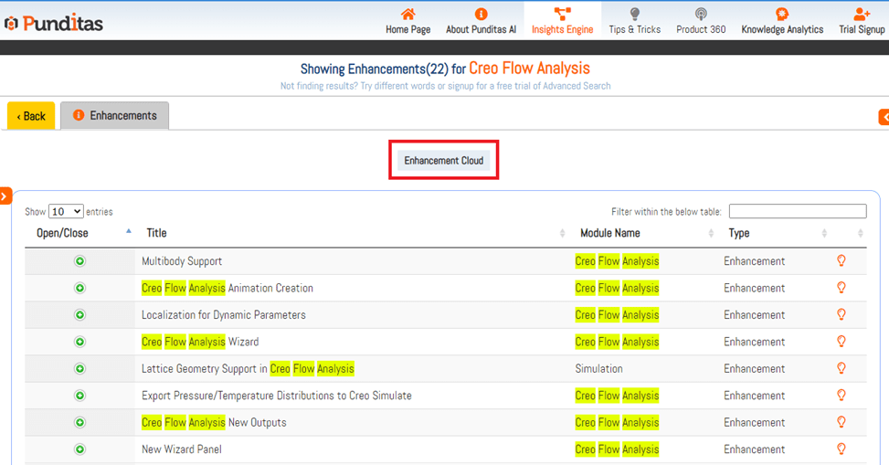Screen dimensions: 889x465
Task: Expand the Creo Flow Analysis Wizard row
Action: [x=79, y=342]
